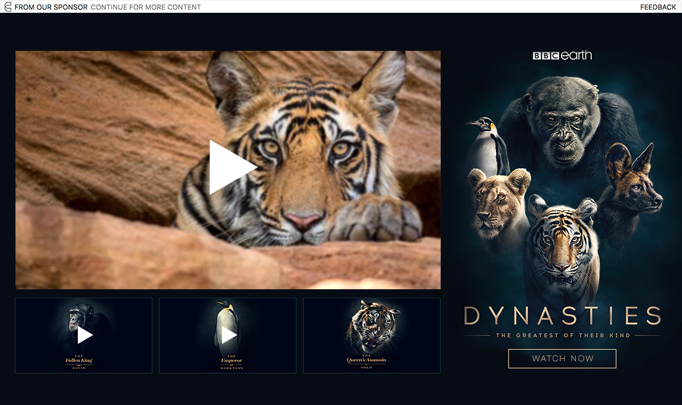Open "The Queen's Assassin" thumbnail
Screen dimensions: 682x405
point(371,335)
